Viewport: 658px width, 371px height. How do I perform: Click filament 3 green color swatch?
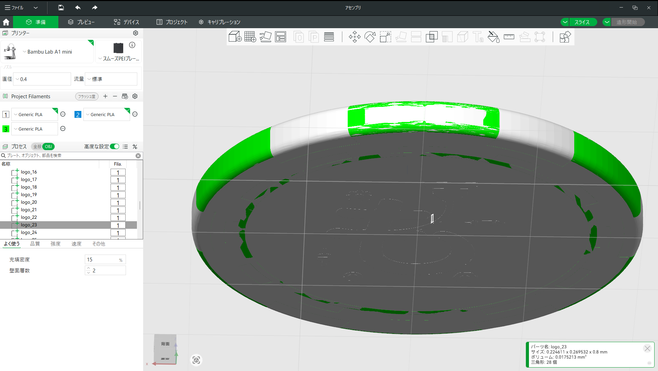(x=6, y=129)
